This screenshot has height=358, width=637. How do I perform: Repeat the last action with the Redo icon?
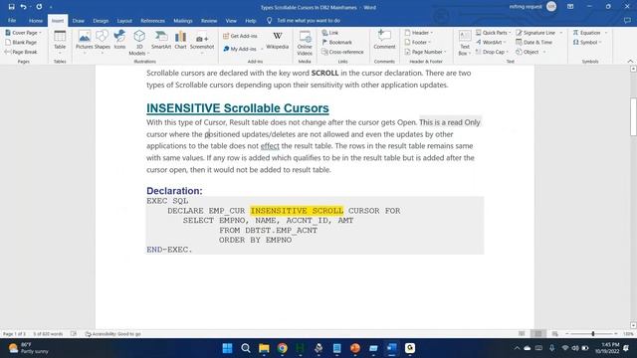pos(39,7)
